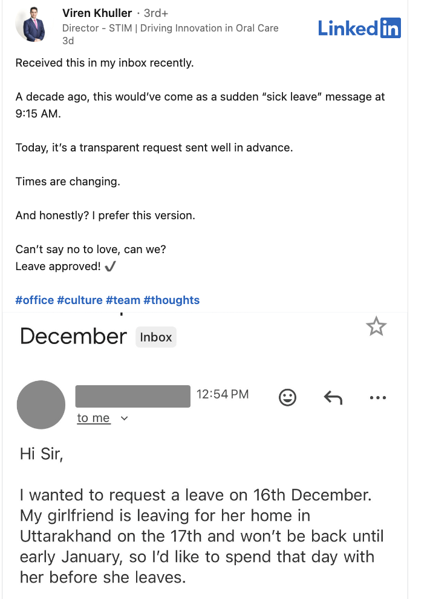Click the gray sender avatar circle
Viewport: 433px width, 599px height.
tap(41, 405)
